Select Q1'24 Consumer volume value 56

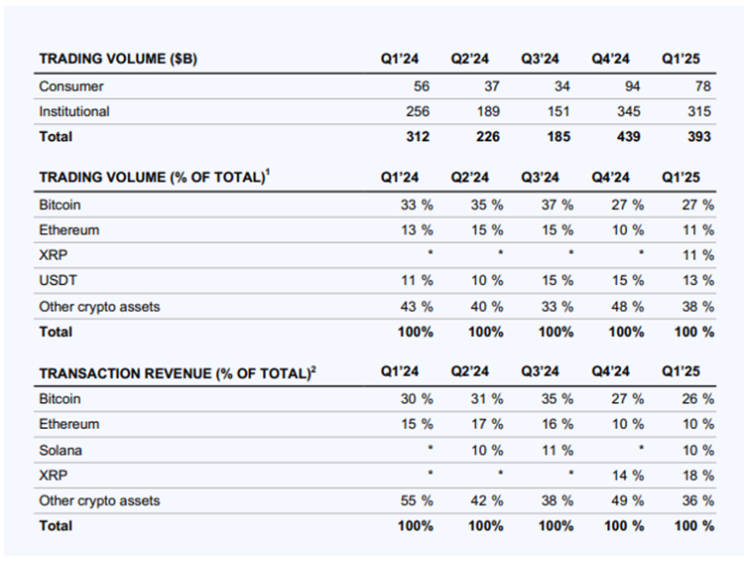(x=421, y=86)
